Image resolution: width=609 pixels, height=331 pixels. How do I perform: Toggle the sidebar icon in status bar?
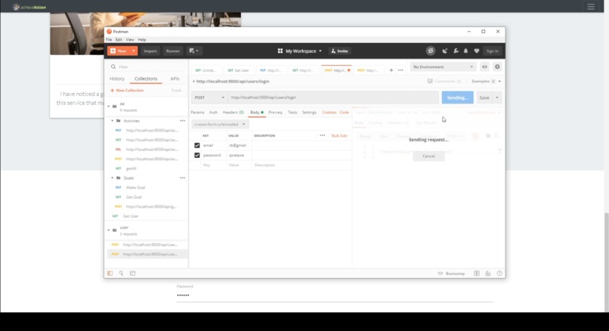pyautogui.click(x=110, y=274)
